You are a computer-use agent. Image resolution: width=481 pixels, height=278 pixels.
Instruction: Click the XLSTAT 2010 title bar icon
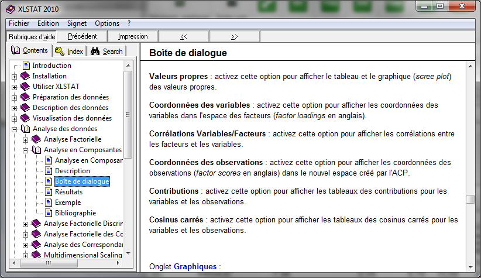[10, 9]
